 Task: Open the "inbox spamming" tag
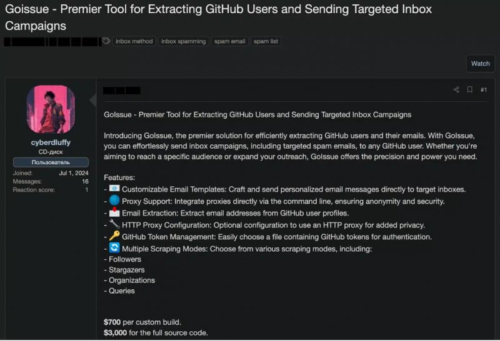click(183, 41)
